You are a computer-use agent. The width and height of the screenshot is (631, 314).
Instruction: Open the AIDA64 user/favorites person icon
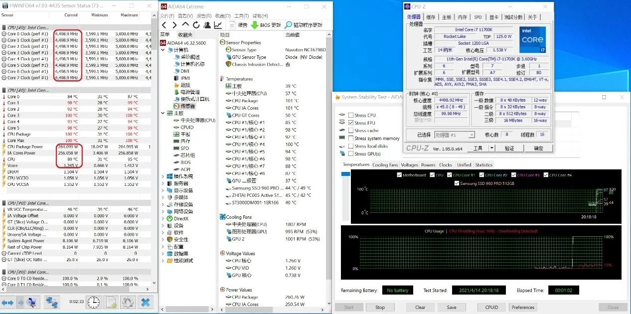pos(207,25)
